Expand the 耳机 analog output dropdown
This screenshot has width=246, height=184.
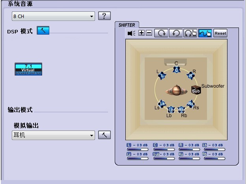pos(53,135)
